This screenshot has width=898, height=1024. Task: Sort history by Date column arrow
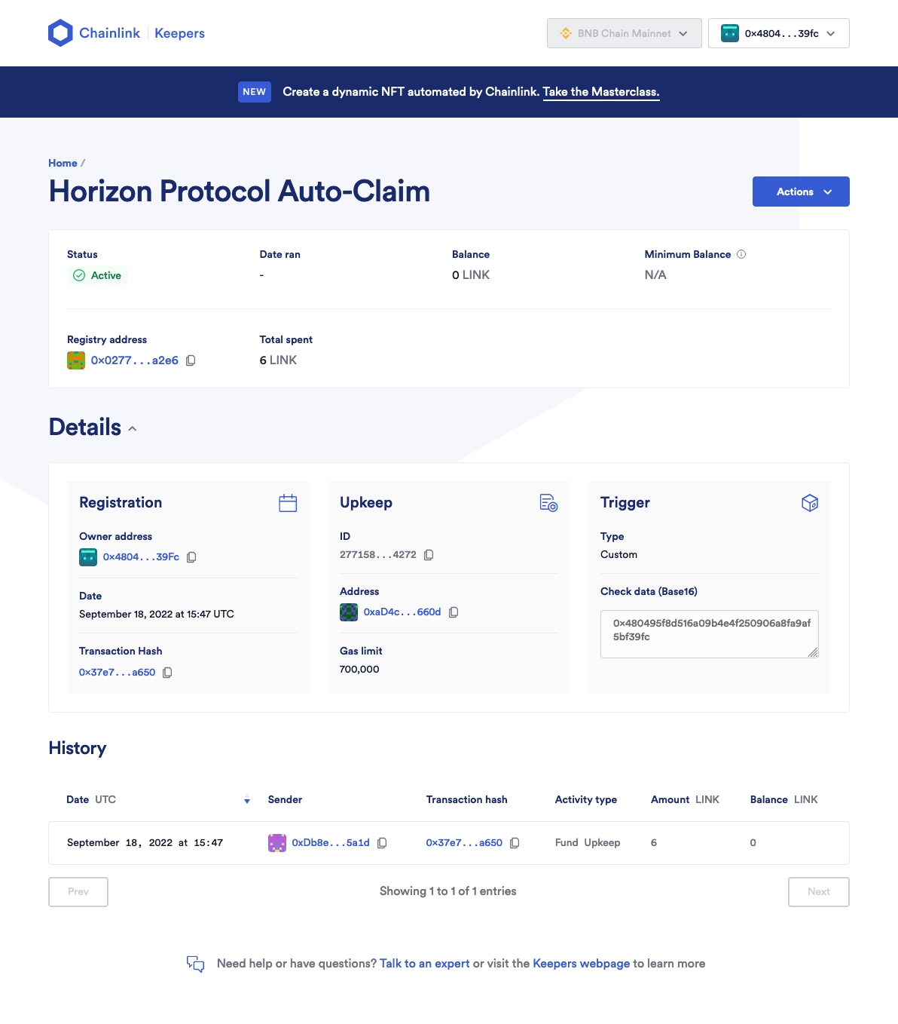pyautogui.click(x=247, y=800)
